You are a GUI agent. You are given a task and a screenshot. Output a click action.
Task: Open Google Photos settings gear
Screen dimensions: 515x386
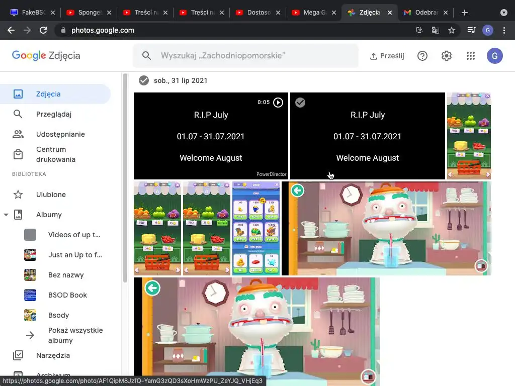coord(447,56)
